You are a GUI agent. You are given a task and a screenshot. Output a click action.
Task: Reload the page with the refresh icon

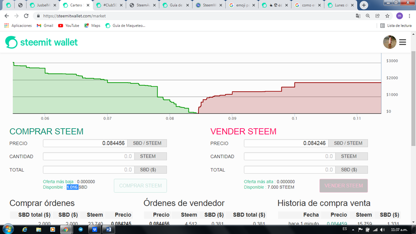[26, 16]
